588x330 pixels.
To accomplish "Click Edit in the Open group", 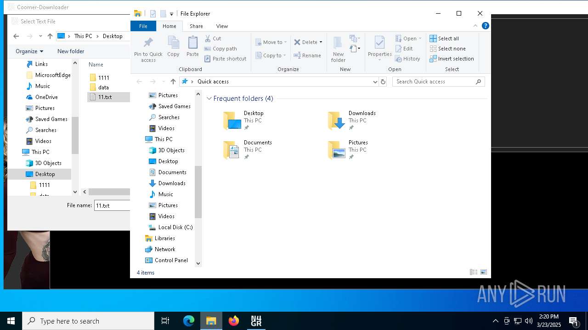I will (404, 49).
